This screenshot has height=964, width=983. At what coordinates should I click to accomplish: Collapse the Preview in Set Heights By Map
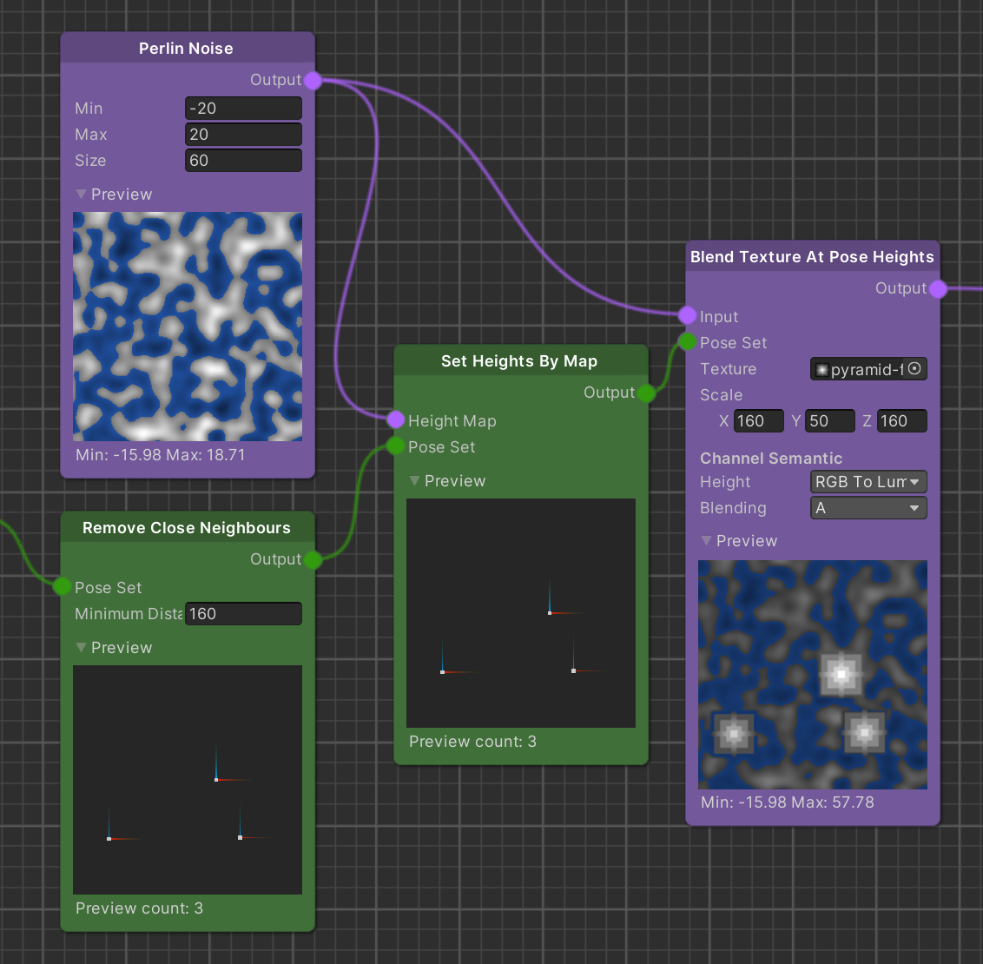[x=415, y=480]
